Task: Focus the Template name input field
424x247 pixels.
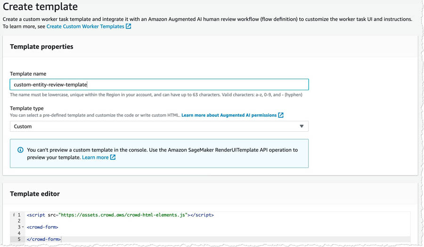Action: click(x=159, y=85)
